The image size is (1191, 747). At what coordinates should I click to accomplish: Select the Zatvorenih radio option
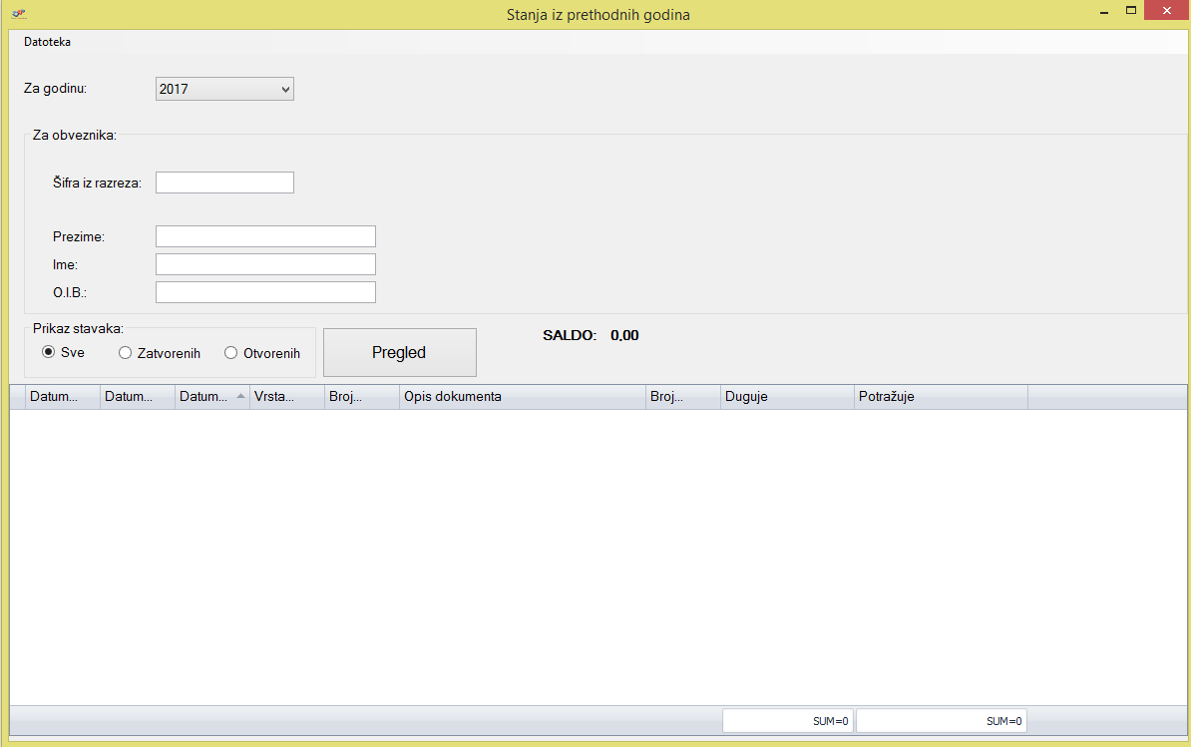tap(126, 353)
